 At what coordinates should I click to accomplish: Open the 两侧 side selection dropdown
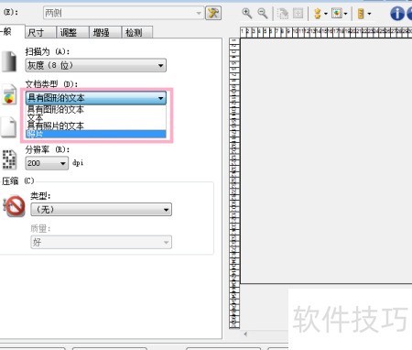124,13
